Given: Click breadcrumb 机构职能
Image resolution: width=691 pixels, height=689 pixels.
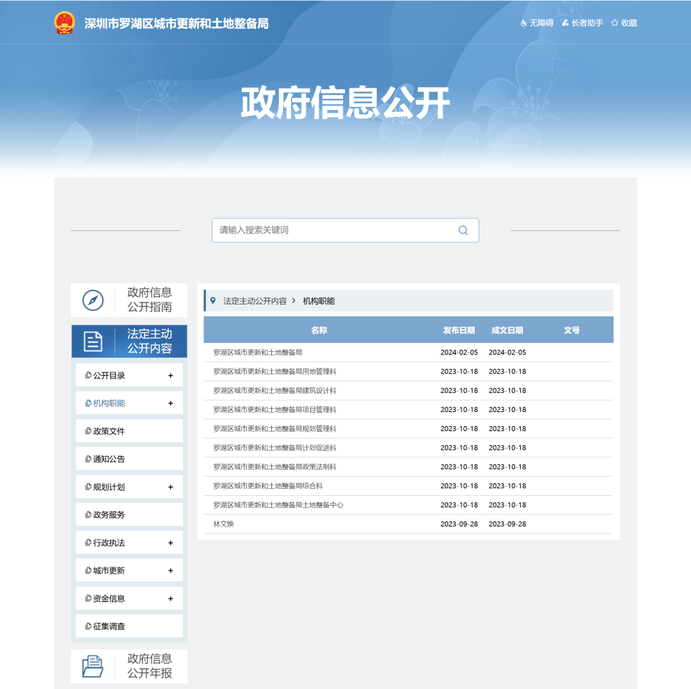Looking at the screenshot, I should pos(319,301).
